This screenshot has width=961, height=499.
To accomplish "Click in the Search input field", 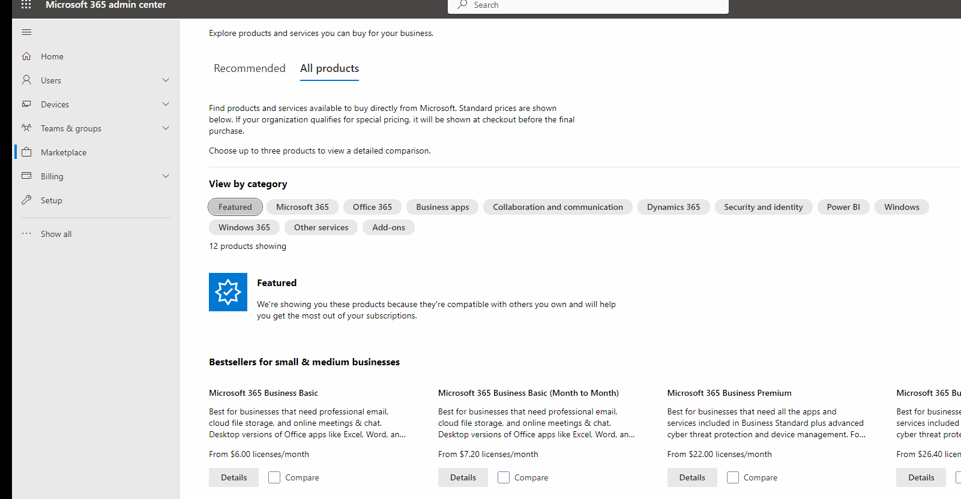I will pos(588,5).
